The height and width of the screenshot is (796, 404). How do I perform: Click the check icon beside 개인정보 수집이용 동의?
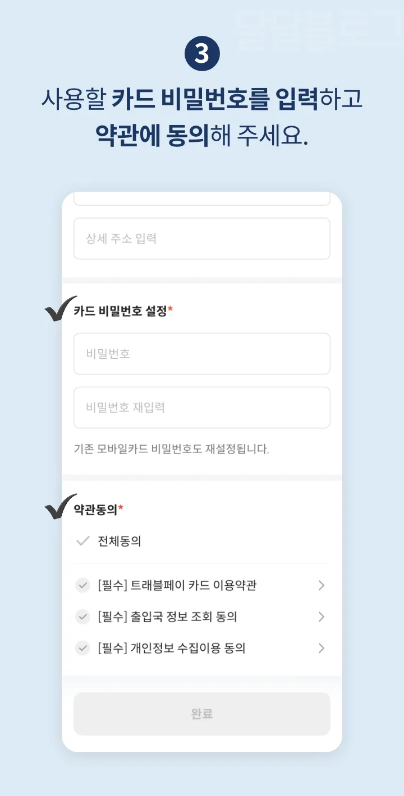(x=82, y=648)
